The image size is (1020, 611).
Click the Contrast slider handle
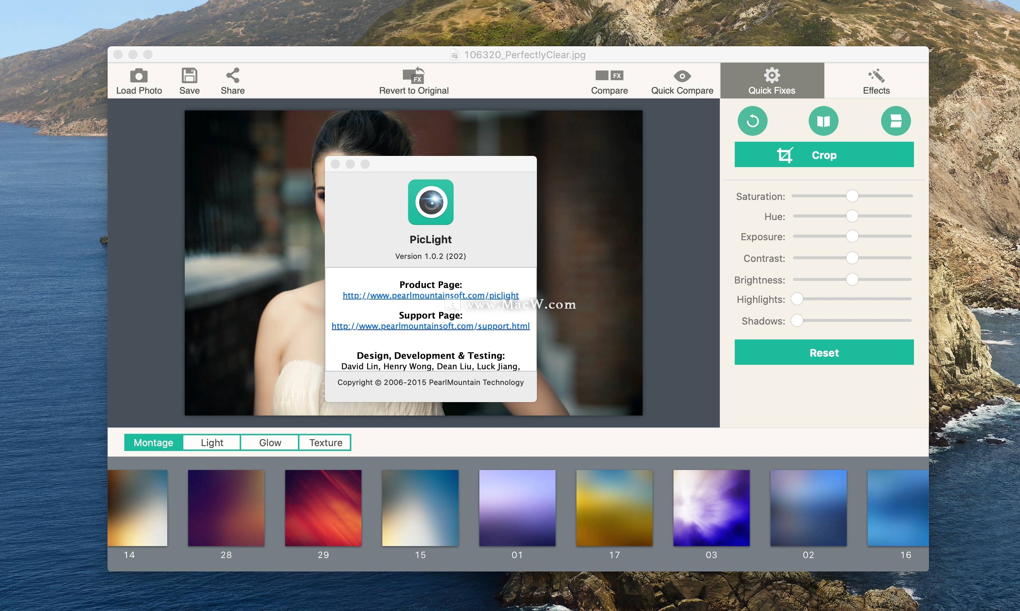(852, 258)
